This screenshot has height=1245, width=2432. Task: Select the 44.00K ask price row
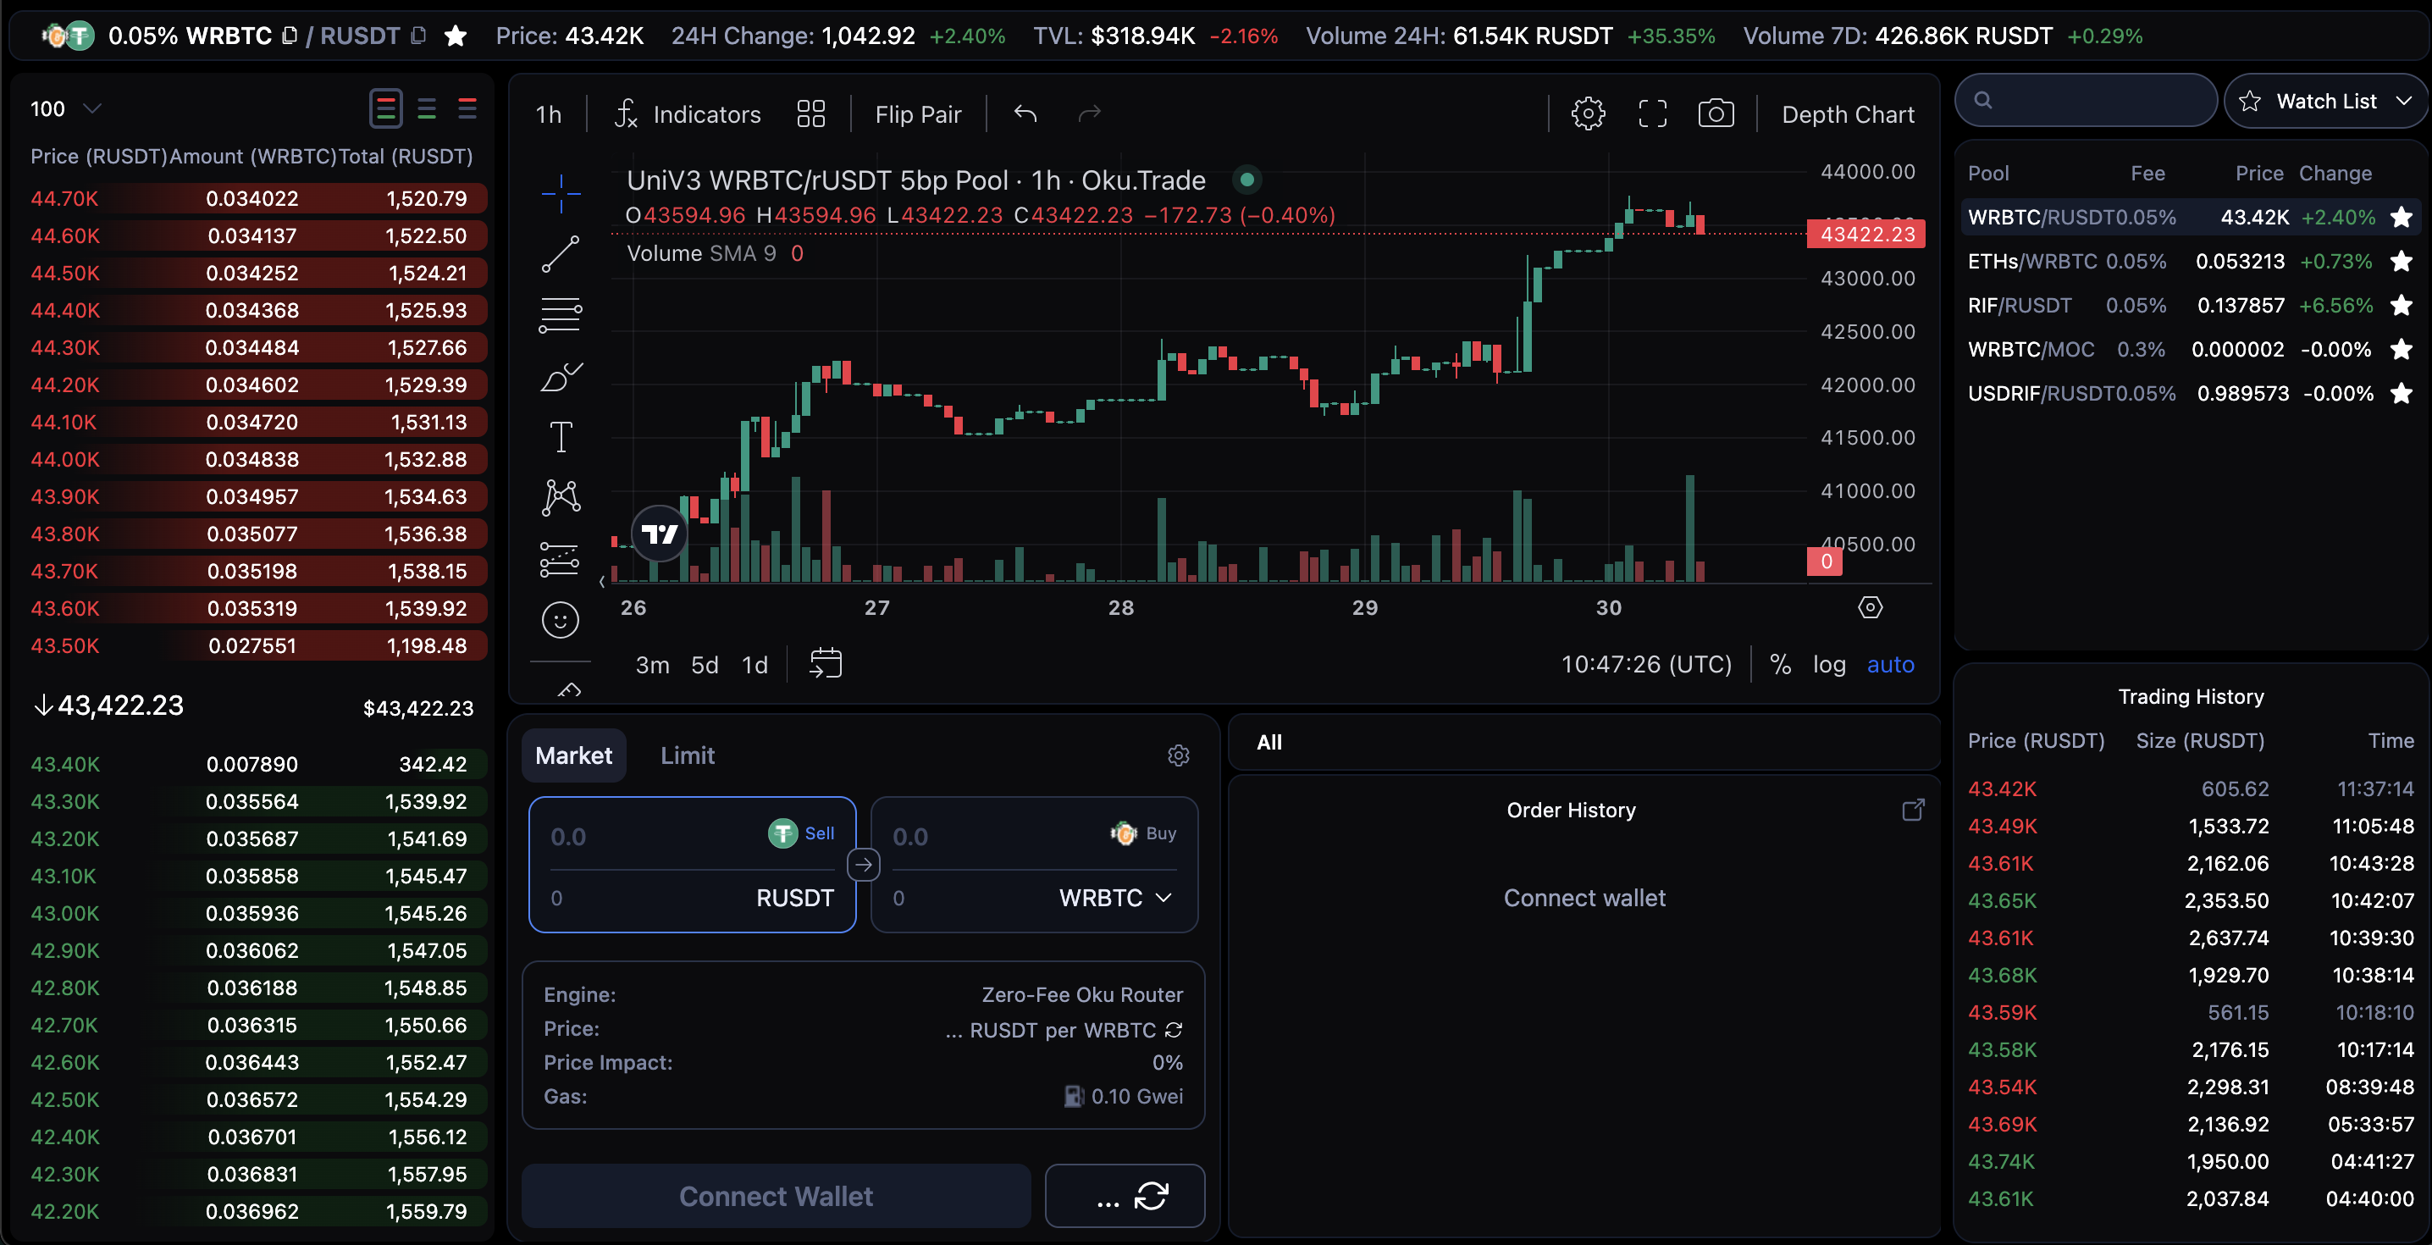coord(257,459)
